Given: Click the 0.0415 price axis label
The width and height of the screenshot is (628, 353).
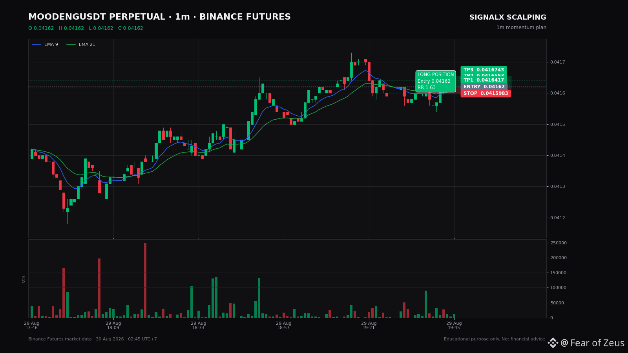Looking at the screenshot, I should (557, 124).
